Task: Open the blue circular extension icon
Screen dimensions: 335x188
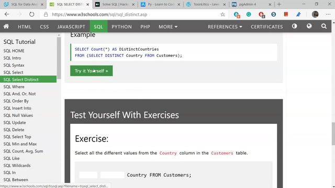Action: (273, 14)
